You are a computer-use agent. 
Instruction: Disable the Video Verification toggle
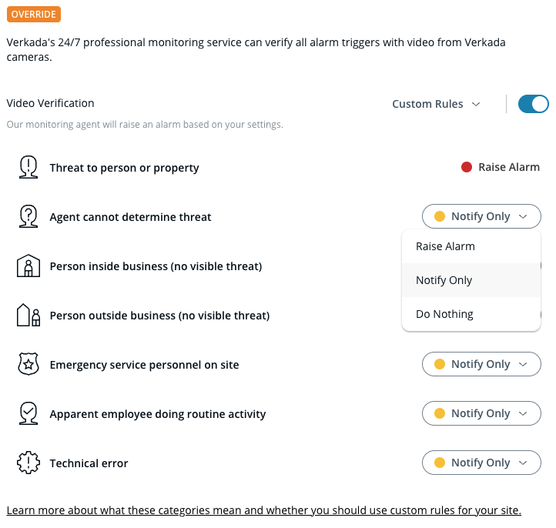533,104
